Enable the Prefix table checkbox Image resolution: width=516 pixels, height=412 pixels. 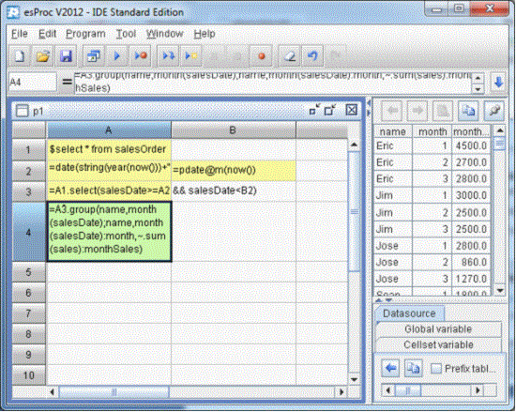coord(436,369)
